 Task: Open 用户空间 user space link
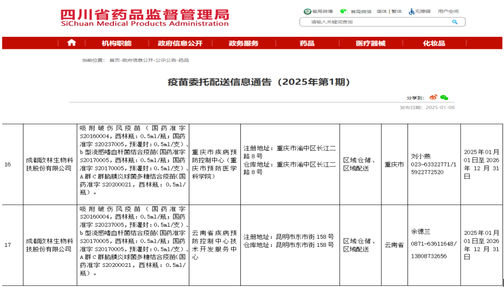tap(448, 11)
